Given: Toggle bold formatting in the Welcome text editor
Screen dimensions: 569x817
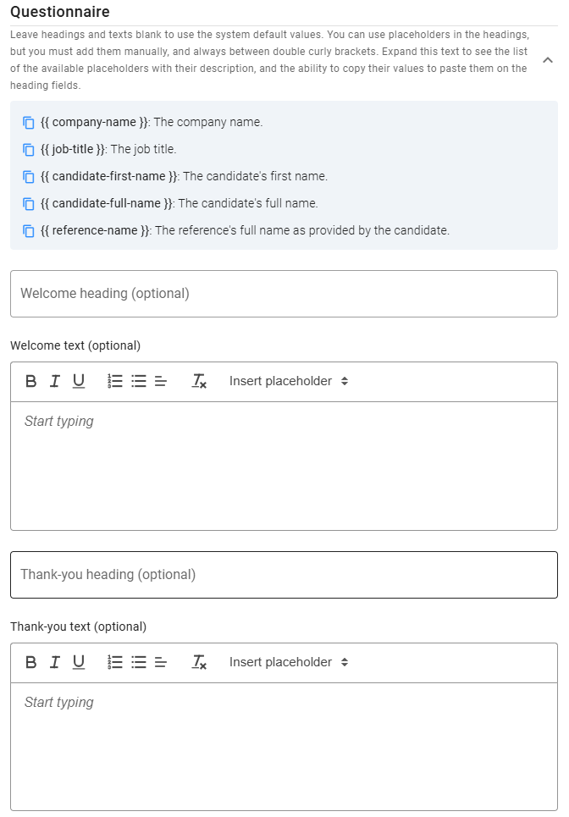Looking at the screenshot, I should click(30, 381).
